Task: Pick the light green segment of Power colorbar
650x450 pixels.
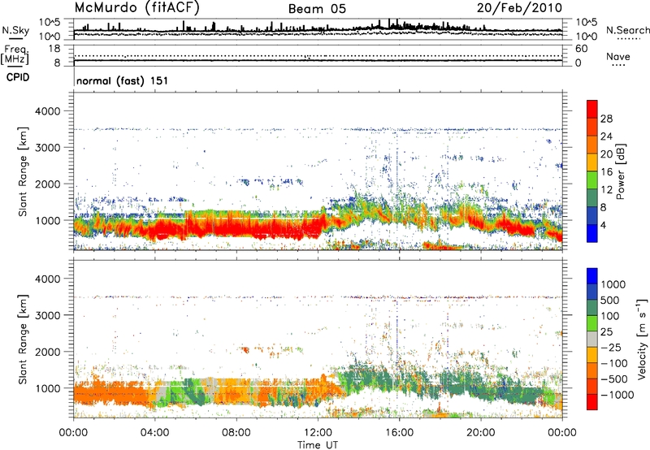Action: (592, 180)
